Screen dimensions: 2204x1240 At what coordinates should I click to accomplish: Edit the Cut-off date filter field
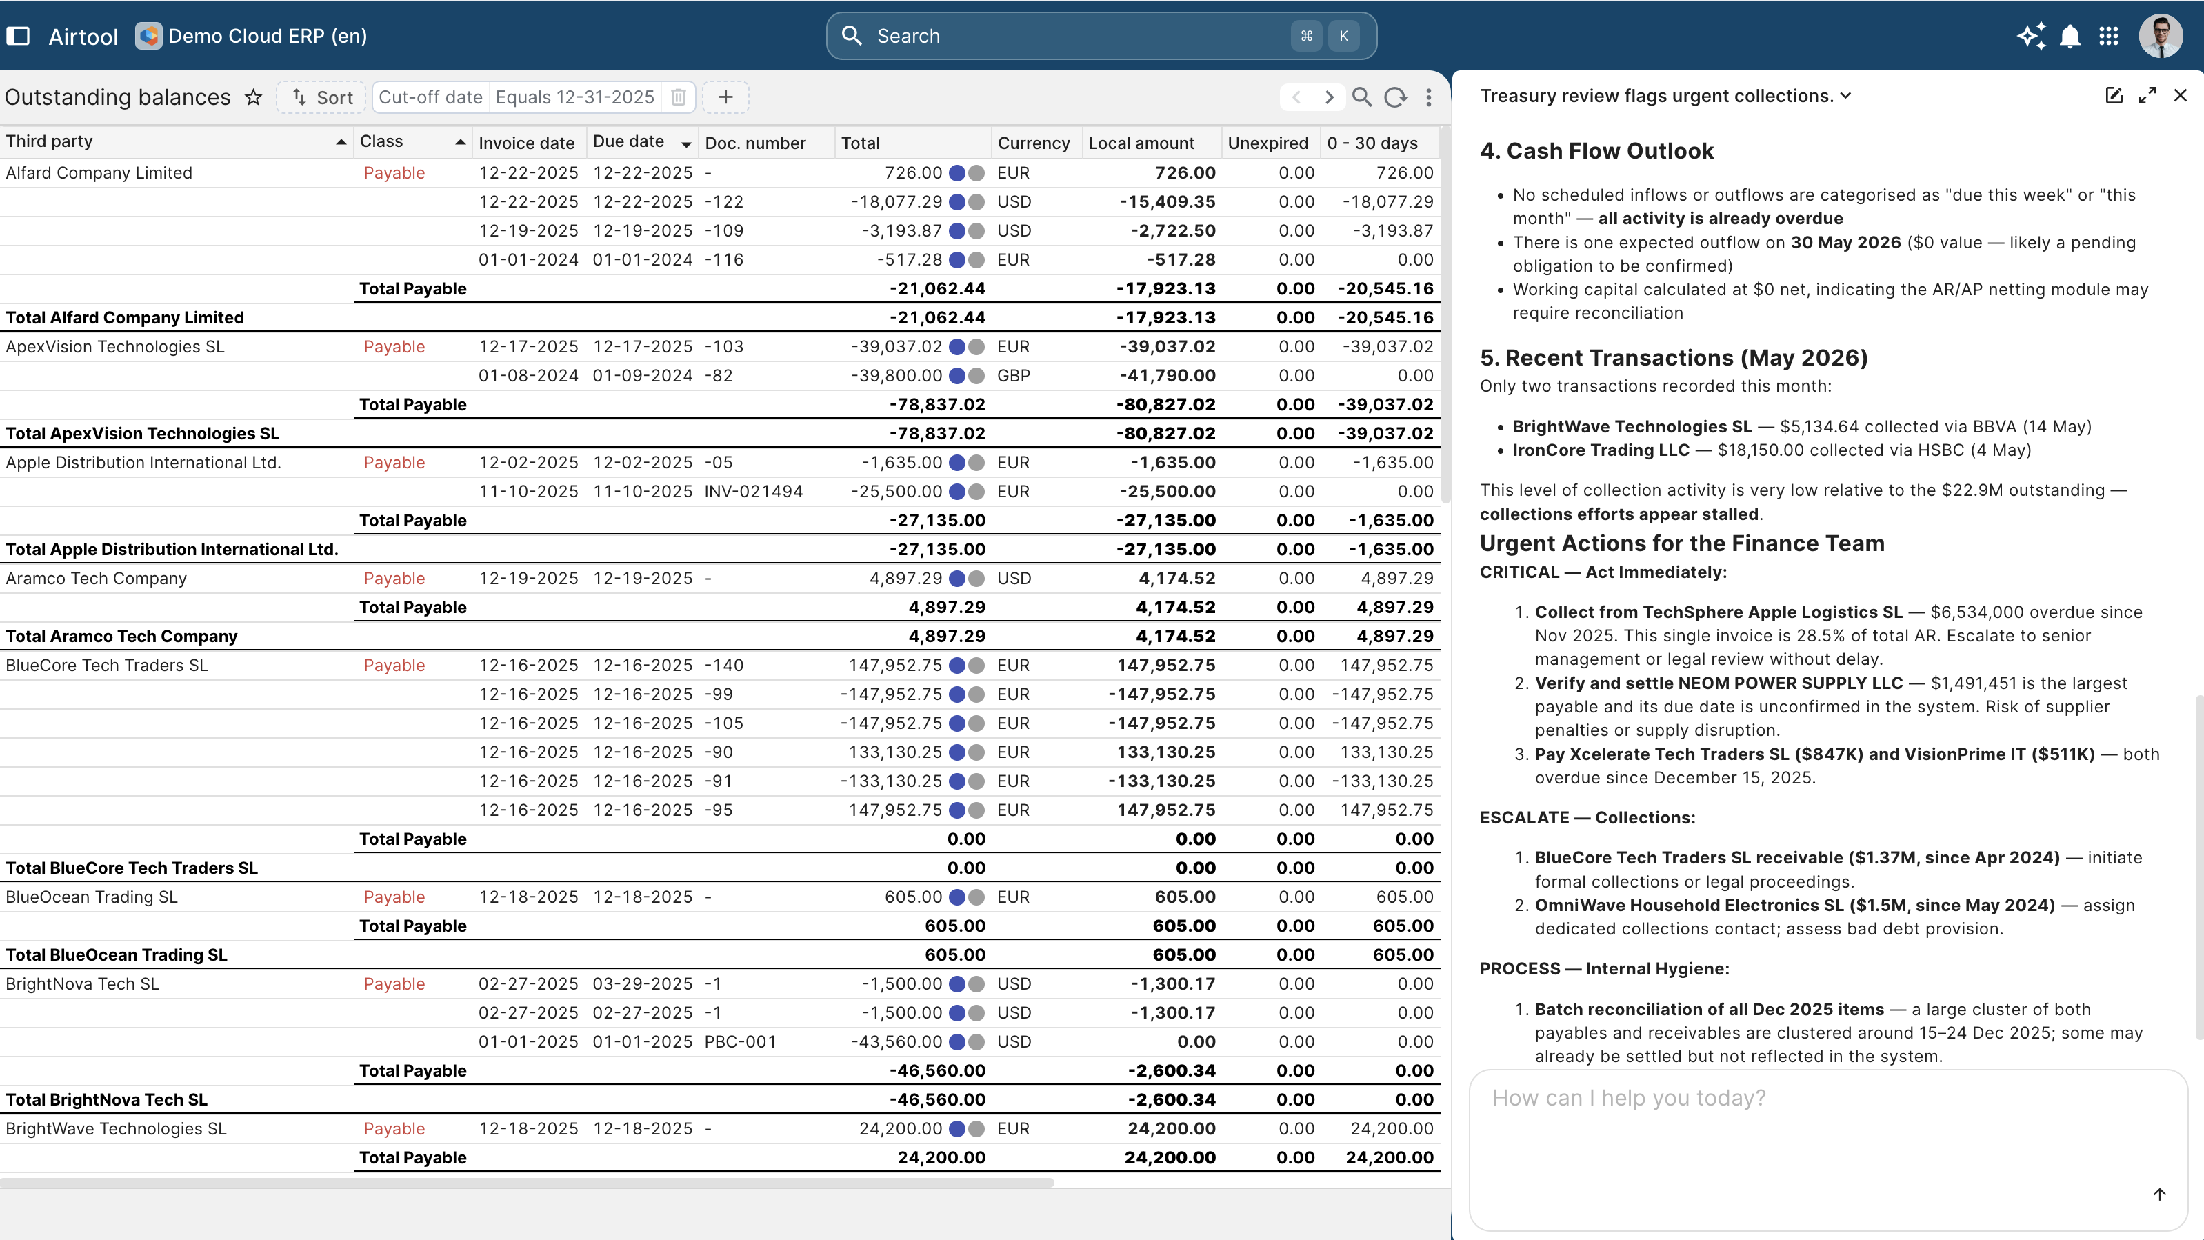430,97
